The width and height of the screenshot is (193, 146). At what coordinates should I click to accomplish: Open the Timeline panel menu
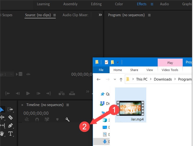68,105
